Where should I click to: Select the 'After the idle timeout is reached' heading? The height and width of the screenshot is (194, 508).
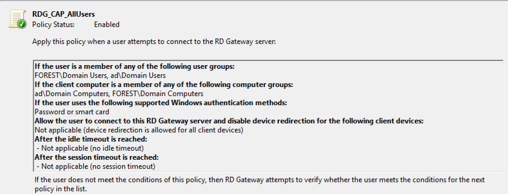click(91, 139)
